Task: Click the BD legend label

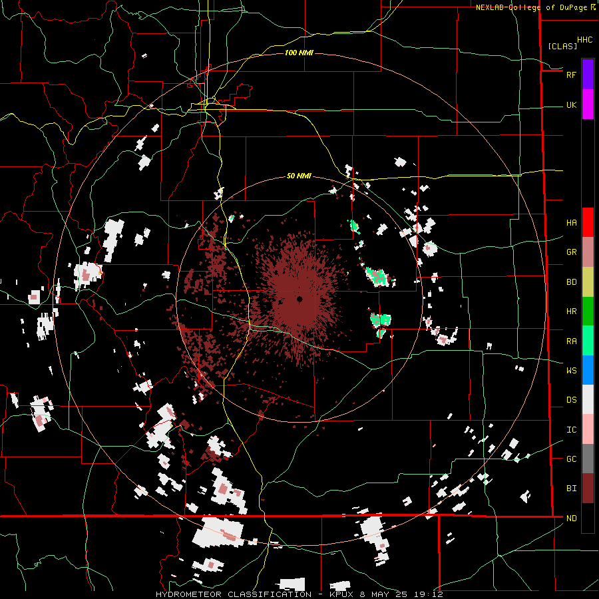Action: click(571, 282)
